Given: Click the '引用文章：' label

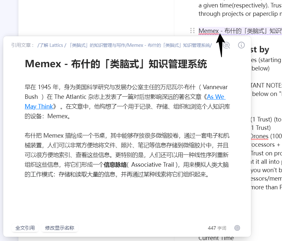Looking at the screenshot, I should coord(23,45).
